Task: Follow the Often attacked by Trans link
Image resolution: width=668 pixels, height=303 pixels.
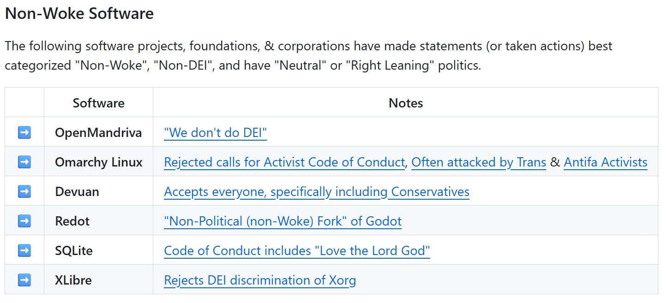Action: click(479, 162)
